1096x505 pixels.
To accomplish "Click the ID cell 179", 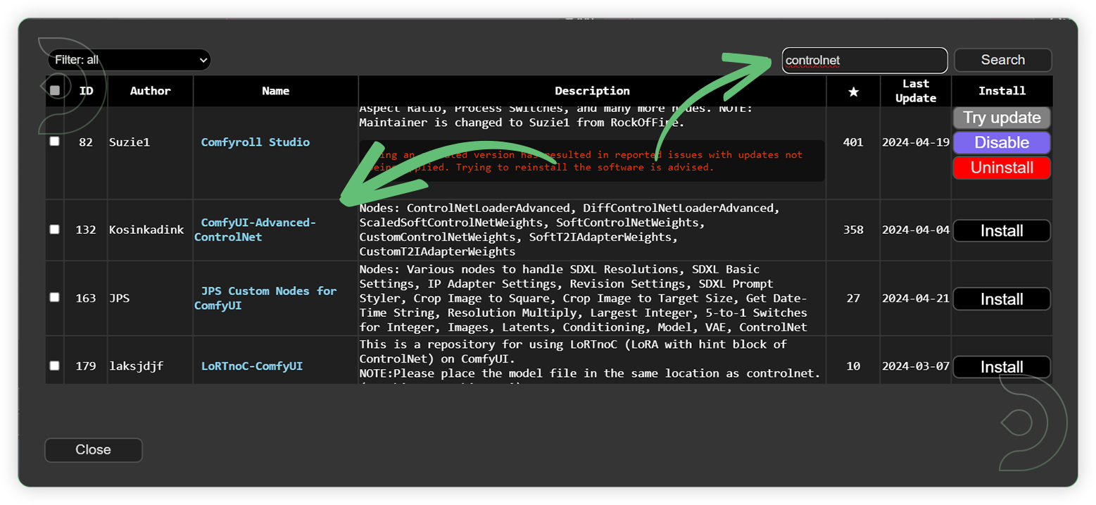I will coord(86,366).
